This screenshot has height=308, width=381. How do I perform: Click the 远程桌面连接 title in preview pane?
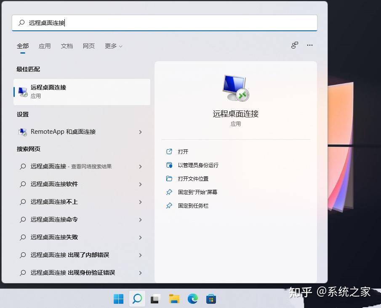tap(236, 113)
